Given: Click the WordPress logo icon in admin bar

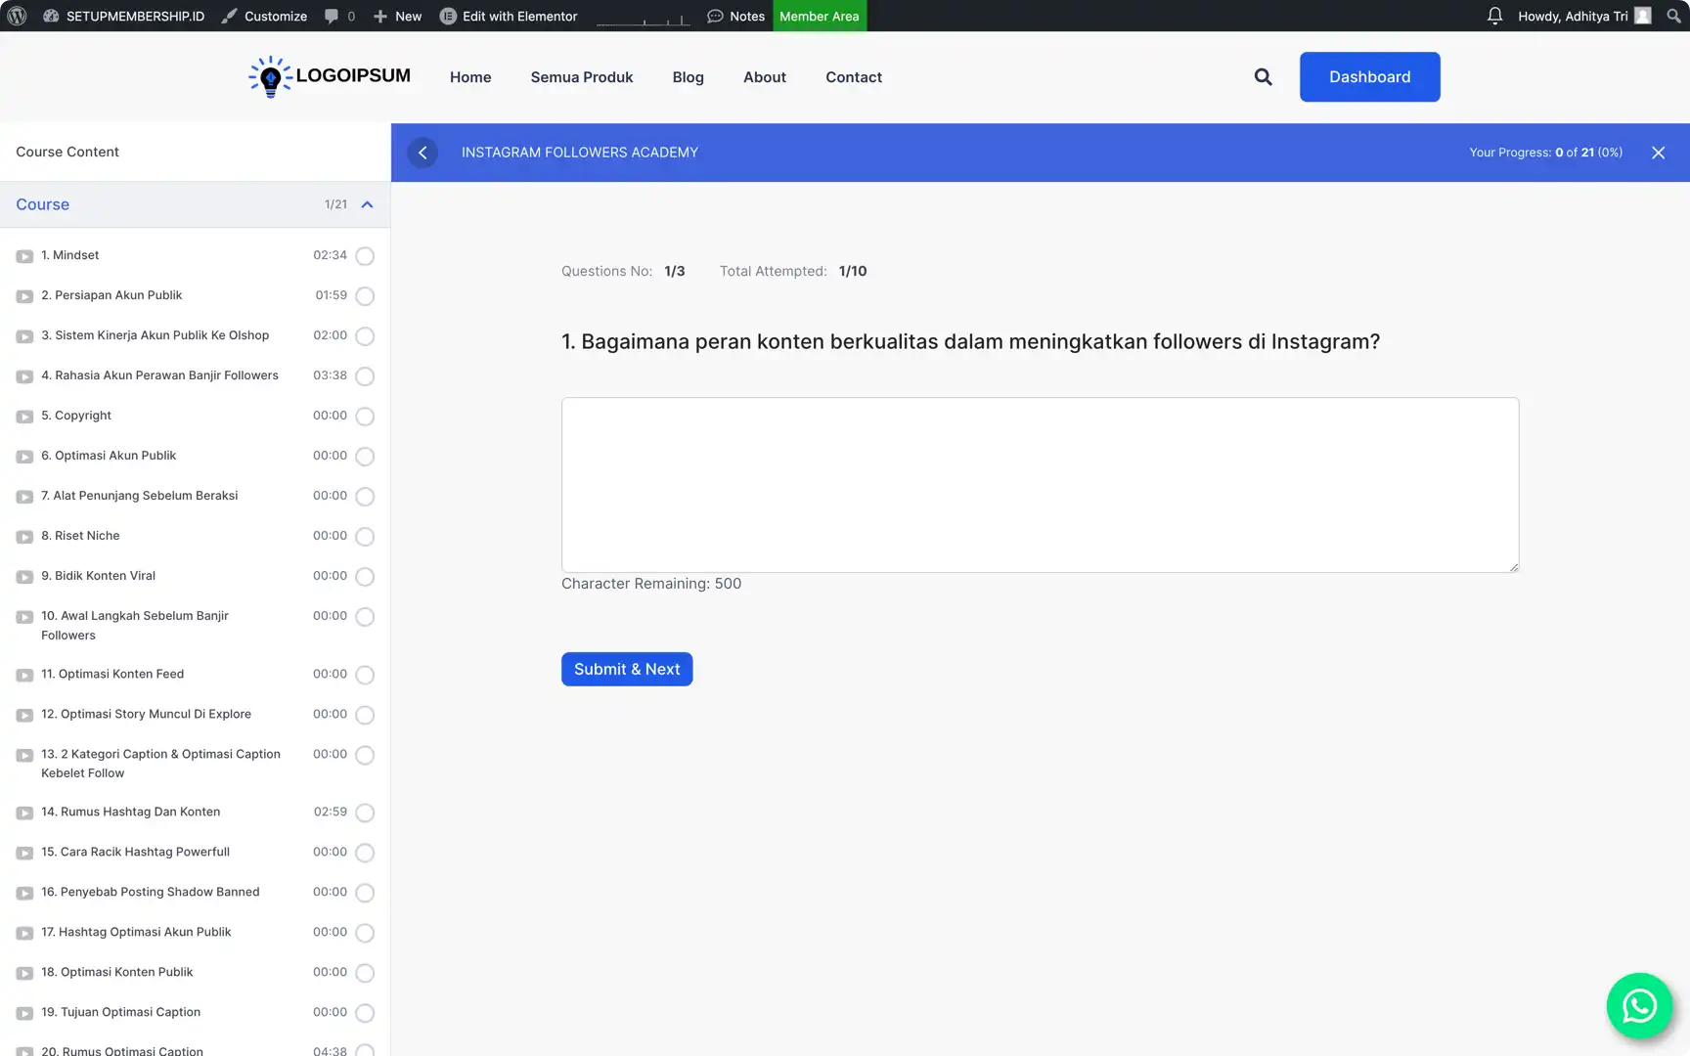Looking at the screenshot, I should (17, 16).
